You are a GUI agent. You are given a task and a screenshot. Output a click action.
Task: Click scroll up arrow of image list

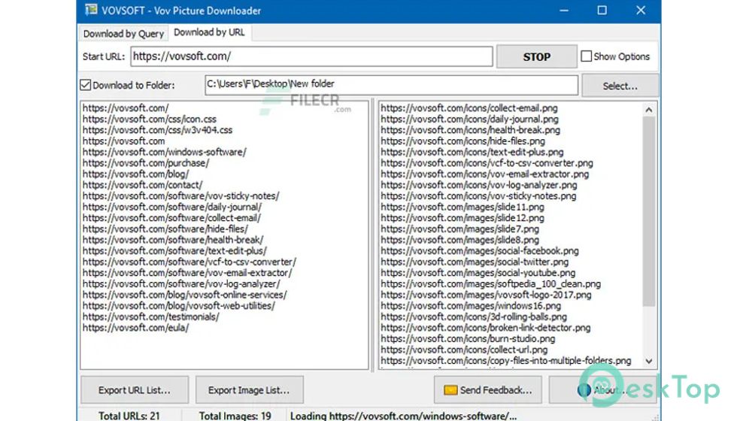[648, 110]
